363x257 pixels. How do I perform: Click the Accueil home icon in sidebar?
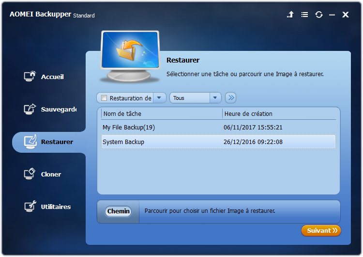[x=30, y=76]
